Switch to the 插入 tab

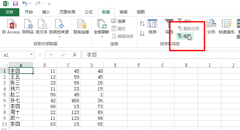[x=46, y=12]
